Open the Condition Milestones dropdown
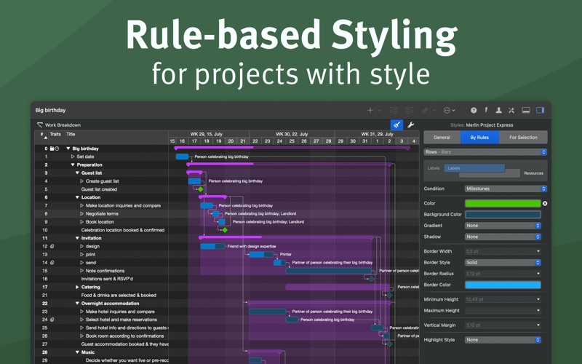582x364 pixels. pyautogui.click(x=506, y=189)
